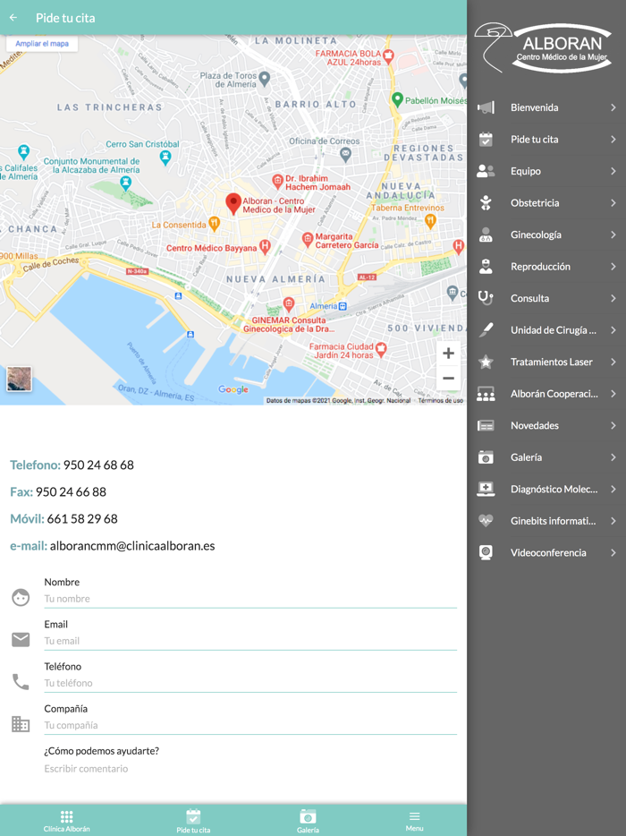Open the Novedades menu item
The image size is (626, 836).
[546, 425]
